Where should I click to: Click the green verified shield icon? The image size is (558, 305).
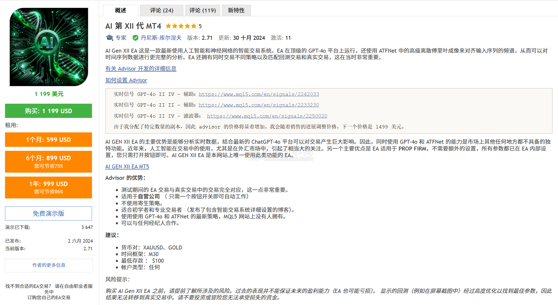(135, 38)
